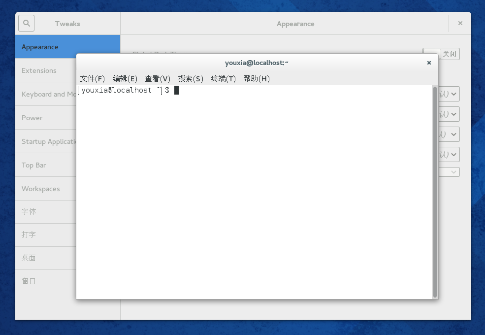
Task: Open the greyed-out fifth dropdown in Tweaks
Action: [449, 172]
